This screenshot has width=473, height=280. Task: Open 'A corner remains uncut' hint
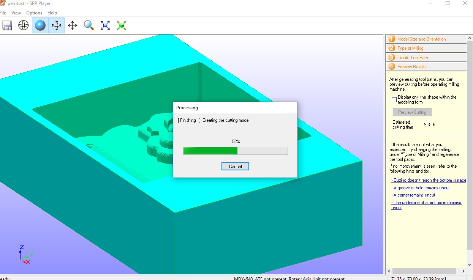pos(413,195)
